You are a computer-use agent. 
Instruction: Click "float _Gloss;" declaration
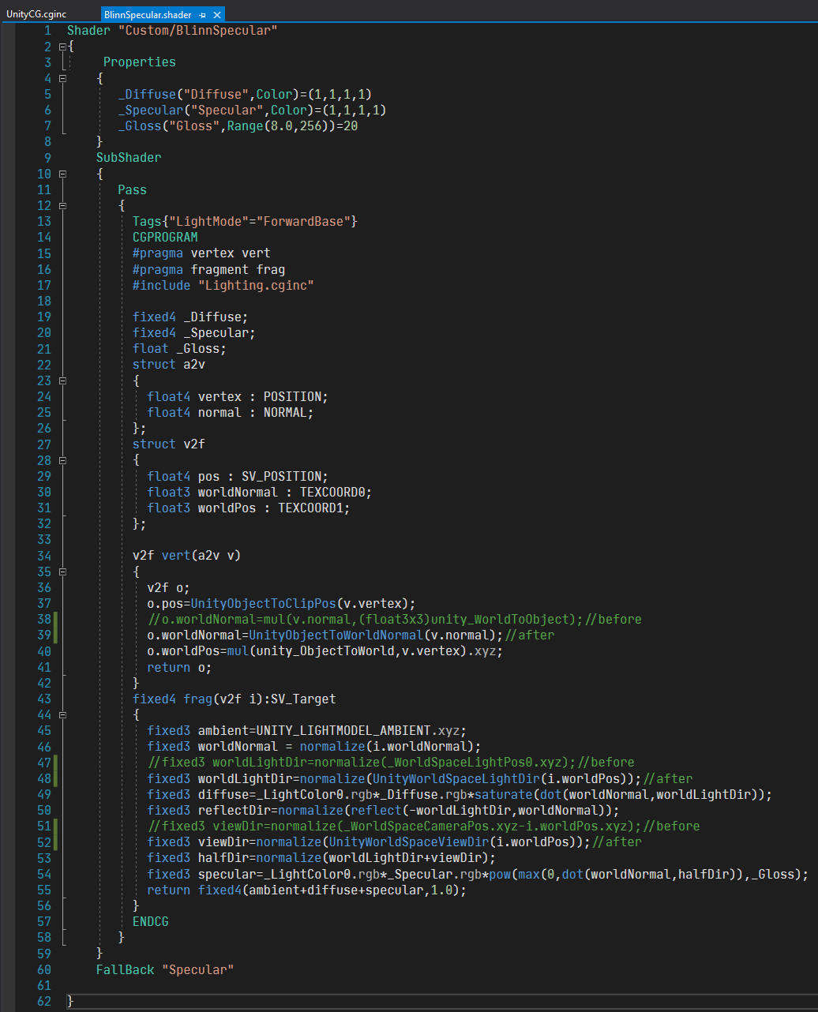click(179, 348)
